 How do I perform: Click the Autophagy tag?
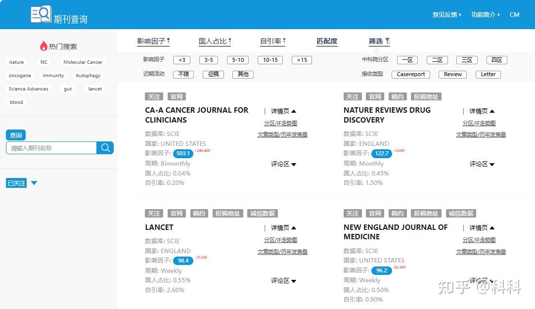(x=88, y=75)
